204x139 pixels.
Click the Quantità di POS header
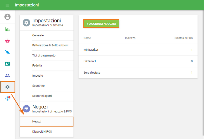(x=183, y=38)
